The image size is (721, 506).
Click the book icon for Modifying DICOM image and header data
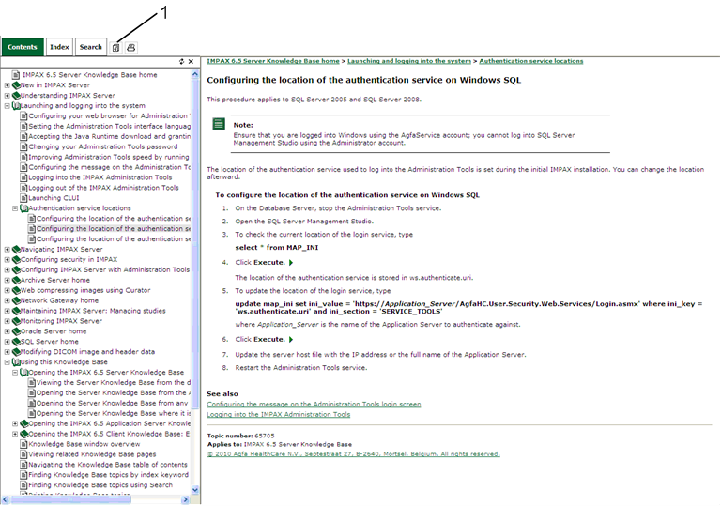click(16, 352)
